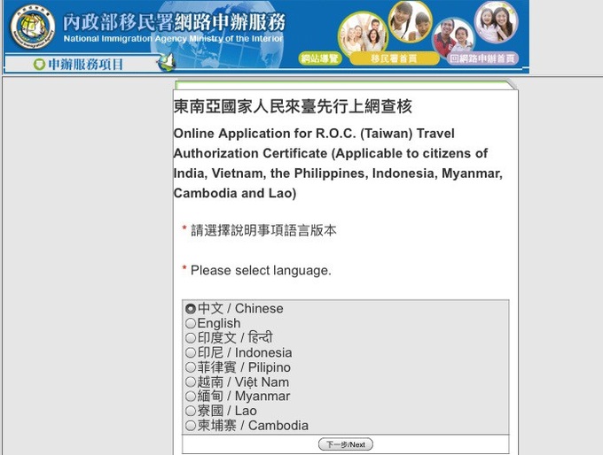This screenshot has width=603, height=455.
Task: Open the 網站導覽 site map link
Action: click(x=319, y=58)
